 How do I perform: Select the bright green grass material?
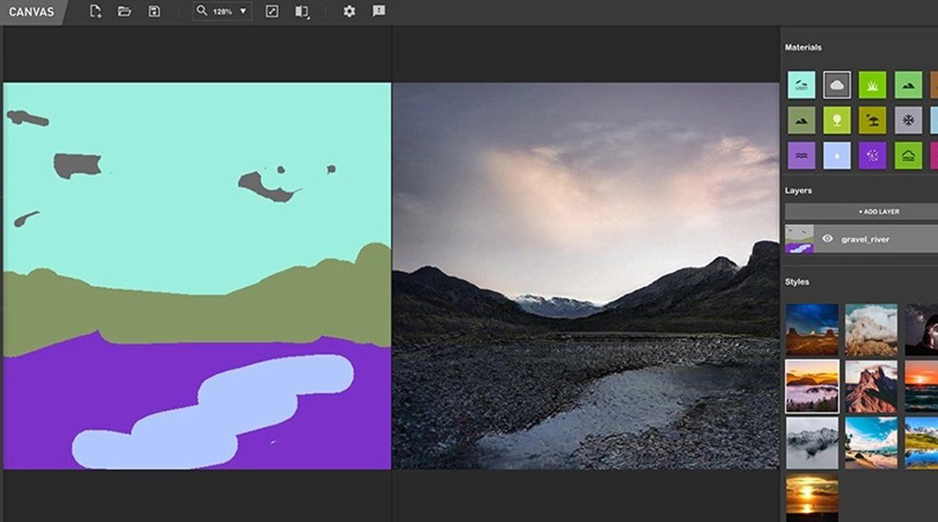pyautogui.click(x=872, y=85)
